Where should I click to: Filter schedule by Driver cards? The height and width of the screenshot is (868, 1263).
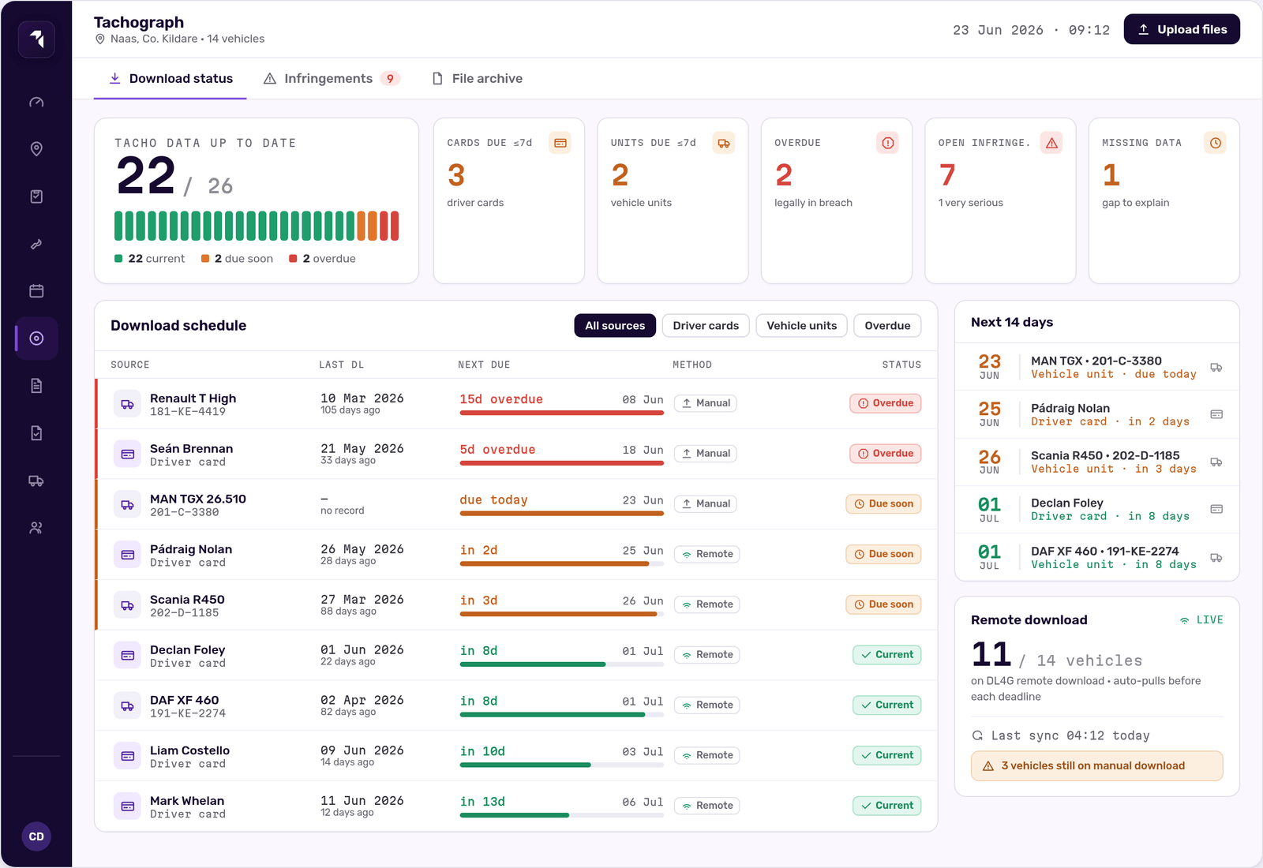coord(706,326)
